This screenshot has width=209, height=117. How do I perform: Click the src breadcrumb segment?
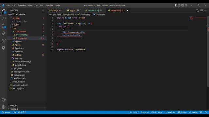click(59, 15)
